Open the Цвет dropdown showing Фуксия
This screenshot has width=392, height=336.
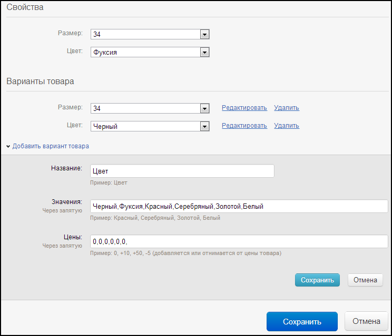click(150, 52)
